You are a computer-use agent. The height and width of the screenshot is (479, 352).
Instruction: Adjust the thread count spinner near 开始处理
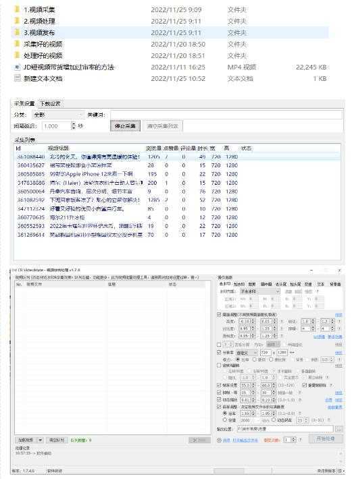click(x=294, y=440)
